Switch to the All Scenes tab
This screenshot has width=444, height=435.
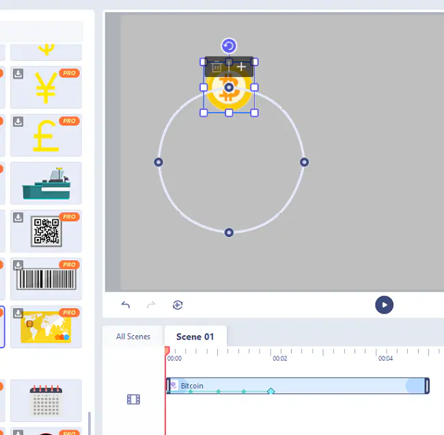tap(133, 337)
